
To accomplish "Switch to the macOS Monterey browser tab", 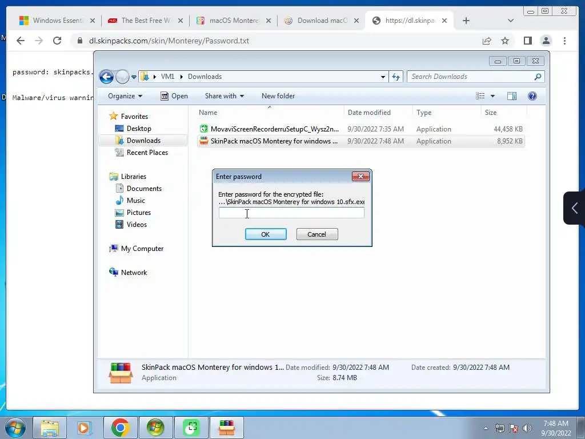I will (229, 21).
